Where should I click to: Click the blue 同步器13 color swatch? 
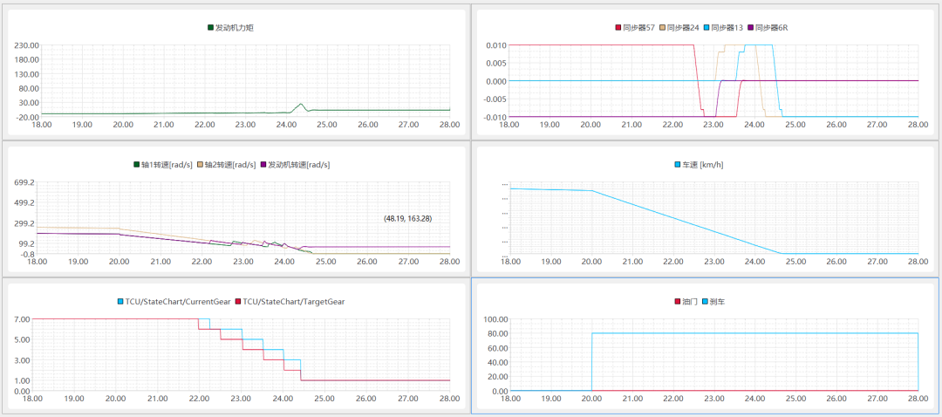[x=706, y=27]
